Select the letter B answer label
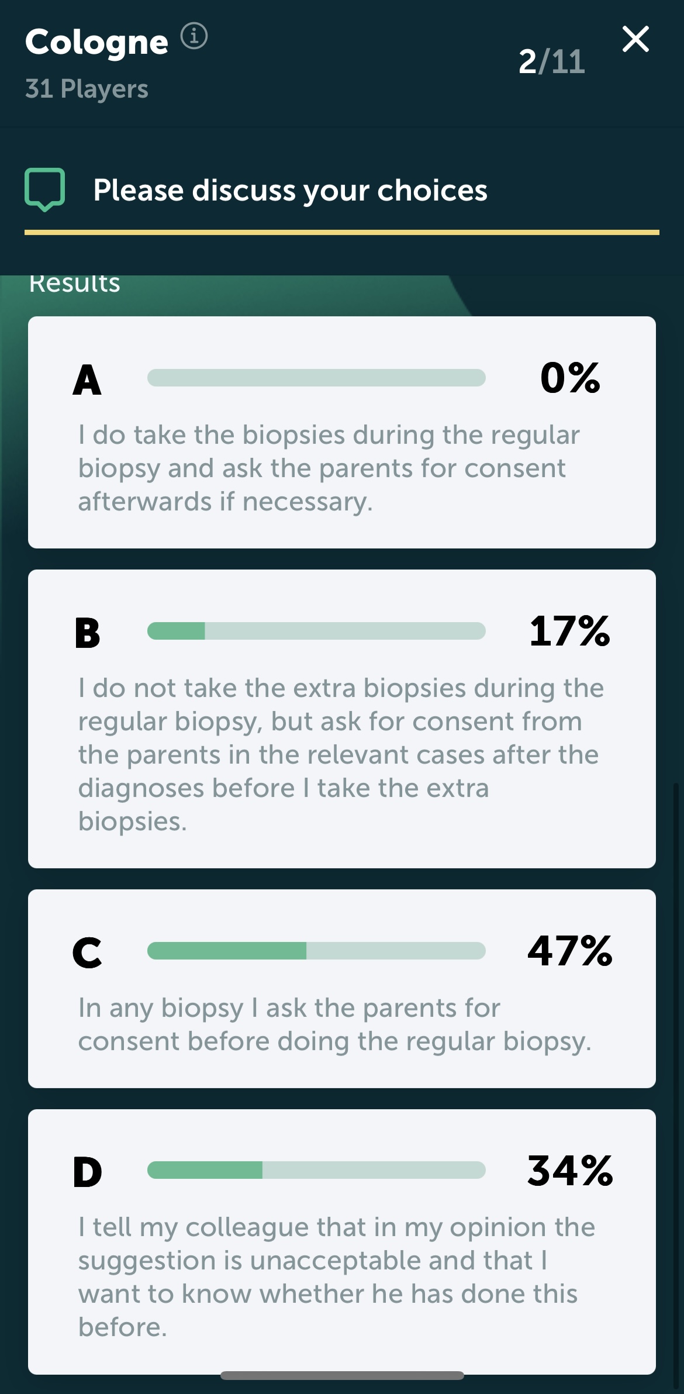684x1394 pixels. tap(88, 633)
